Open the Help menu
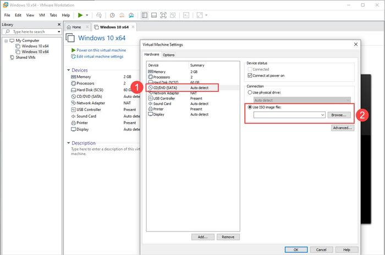Viewport: 385px width, 255px height. coord(66,15)
